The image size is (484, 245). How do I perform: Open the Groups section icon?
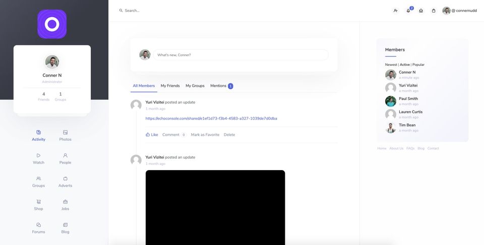tap(39, 179)
